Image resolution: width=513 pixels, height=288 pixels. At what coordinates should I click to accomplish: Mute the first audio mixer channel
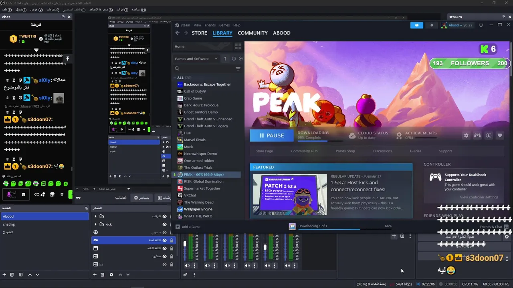(x=187, y=266)
